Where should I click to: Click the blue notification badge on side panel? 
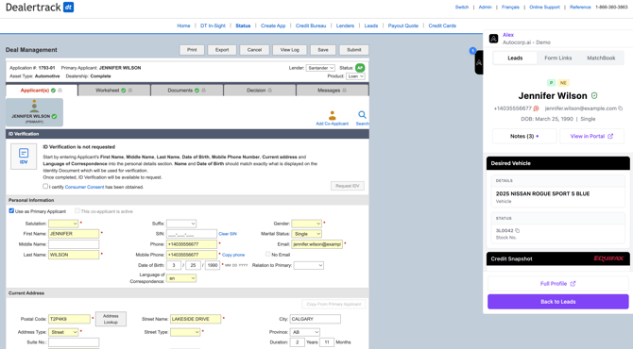pyautogui.click(x=472, y=50)
